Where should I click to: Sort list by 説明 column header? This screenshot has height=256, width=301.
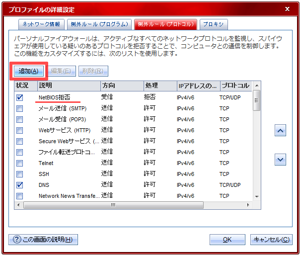point(69,85)
